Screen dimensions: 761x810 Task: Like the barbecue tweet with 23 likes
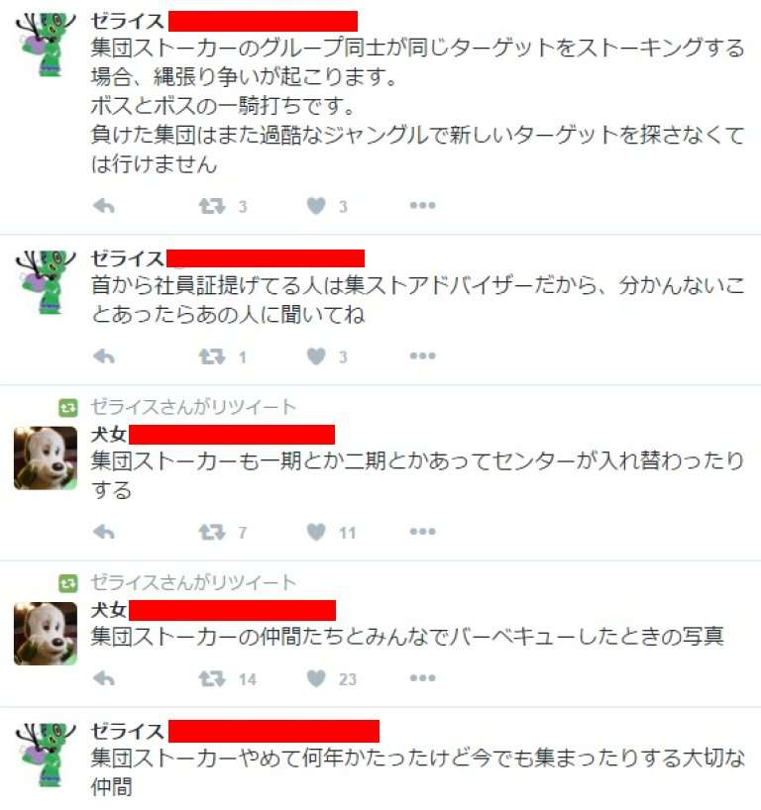(x=316, y=677)
